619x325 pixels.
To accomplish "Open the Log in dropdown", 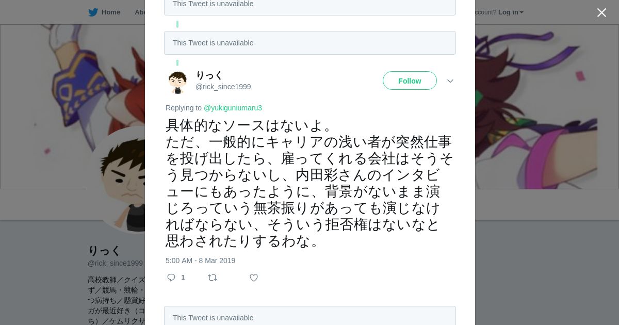I will click(510, 12).
